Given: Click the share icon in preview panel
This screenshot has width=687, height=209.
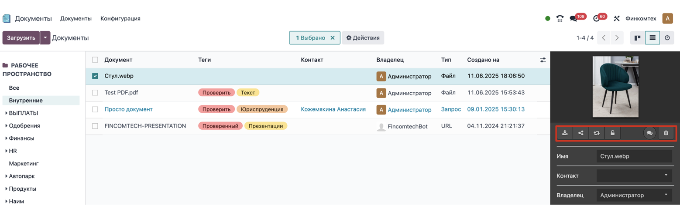Looking at the screenshot, I should click(581, 133).
